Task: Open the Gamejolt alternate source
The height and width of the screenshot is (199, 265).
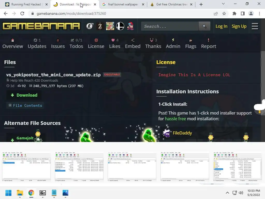Action: [25, 138]
